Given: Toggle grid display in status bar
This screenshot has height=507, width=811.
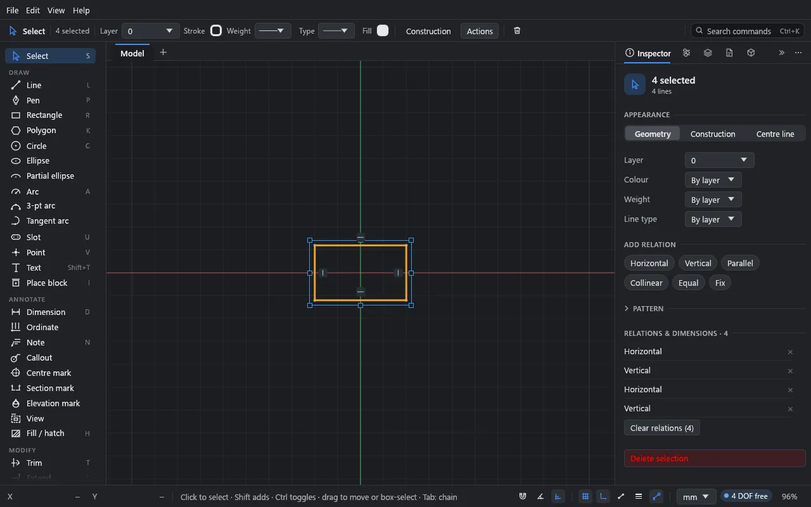Looking at the screenshot, I should (585, 497).
